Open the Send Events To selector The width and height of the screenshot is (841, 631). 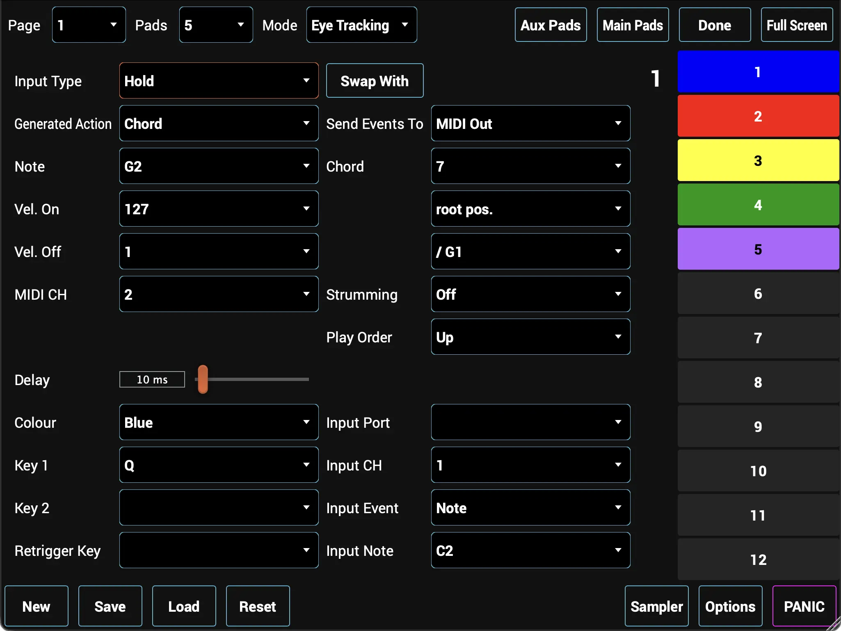coord(530,123)
